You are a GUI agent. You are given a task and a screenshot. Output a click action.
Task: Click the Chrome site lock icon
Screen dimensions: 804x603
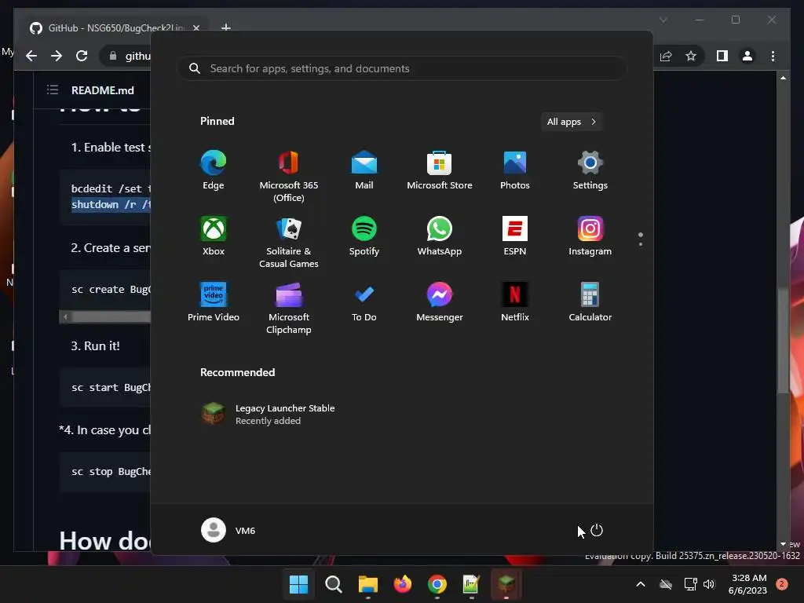point(113,56)
